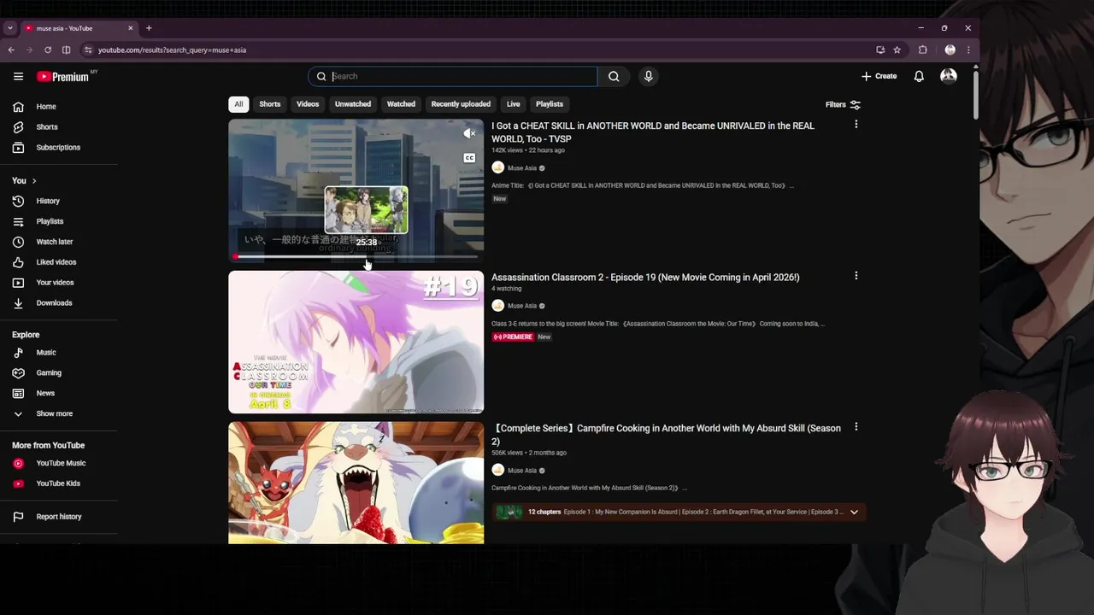Open the account avatar menu
This screenshot has height=615, width=1094.
(949, 76)
